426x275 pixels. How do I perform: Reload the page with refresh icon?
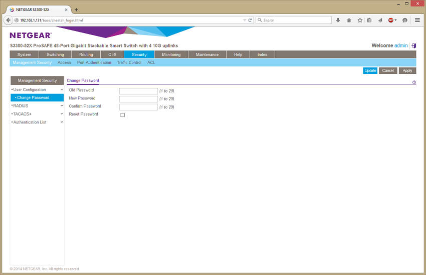(x=250, y=20)
